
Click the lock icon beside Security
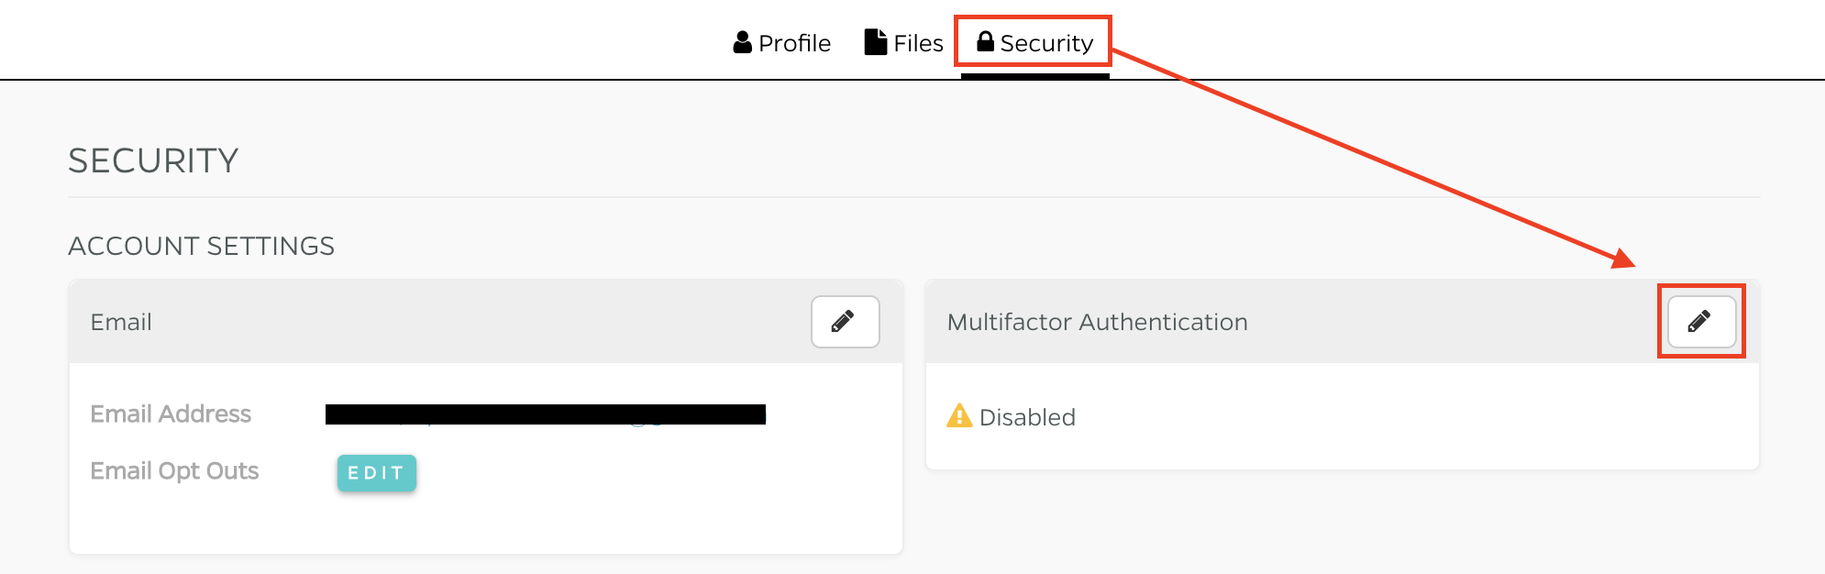986,41
